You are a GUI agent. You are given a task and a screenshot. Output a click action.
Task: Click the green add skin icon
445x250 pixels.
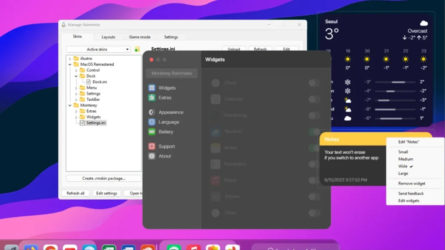tap(137, 49)
